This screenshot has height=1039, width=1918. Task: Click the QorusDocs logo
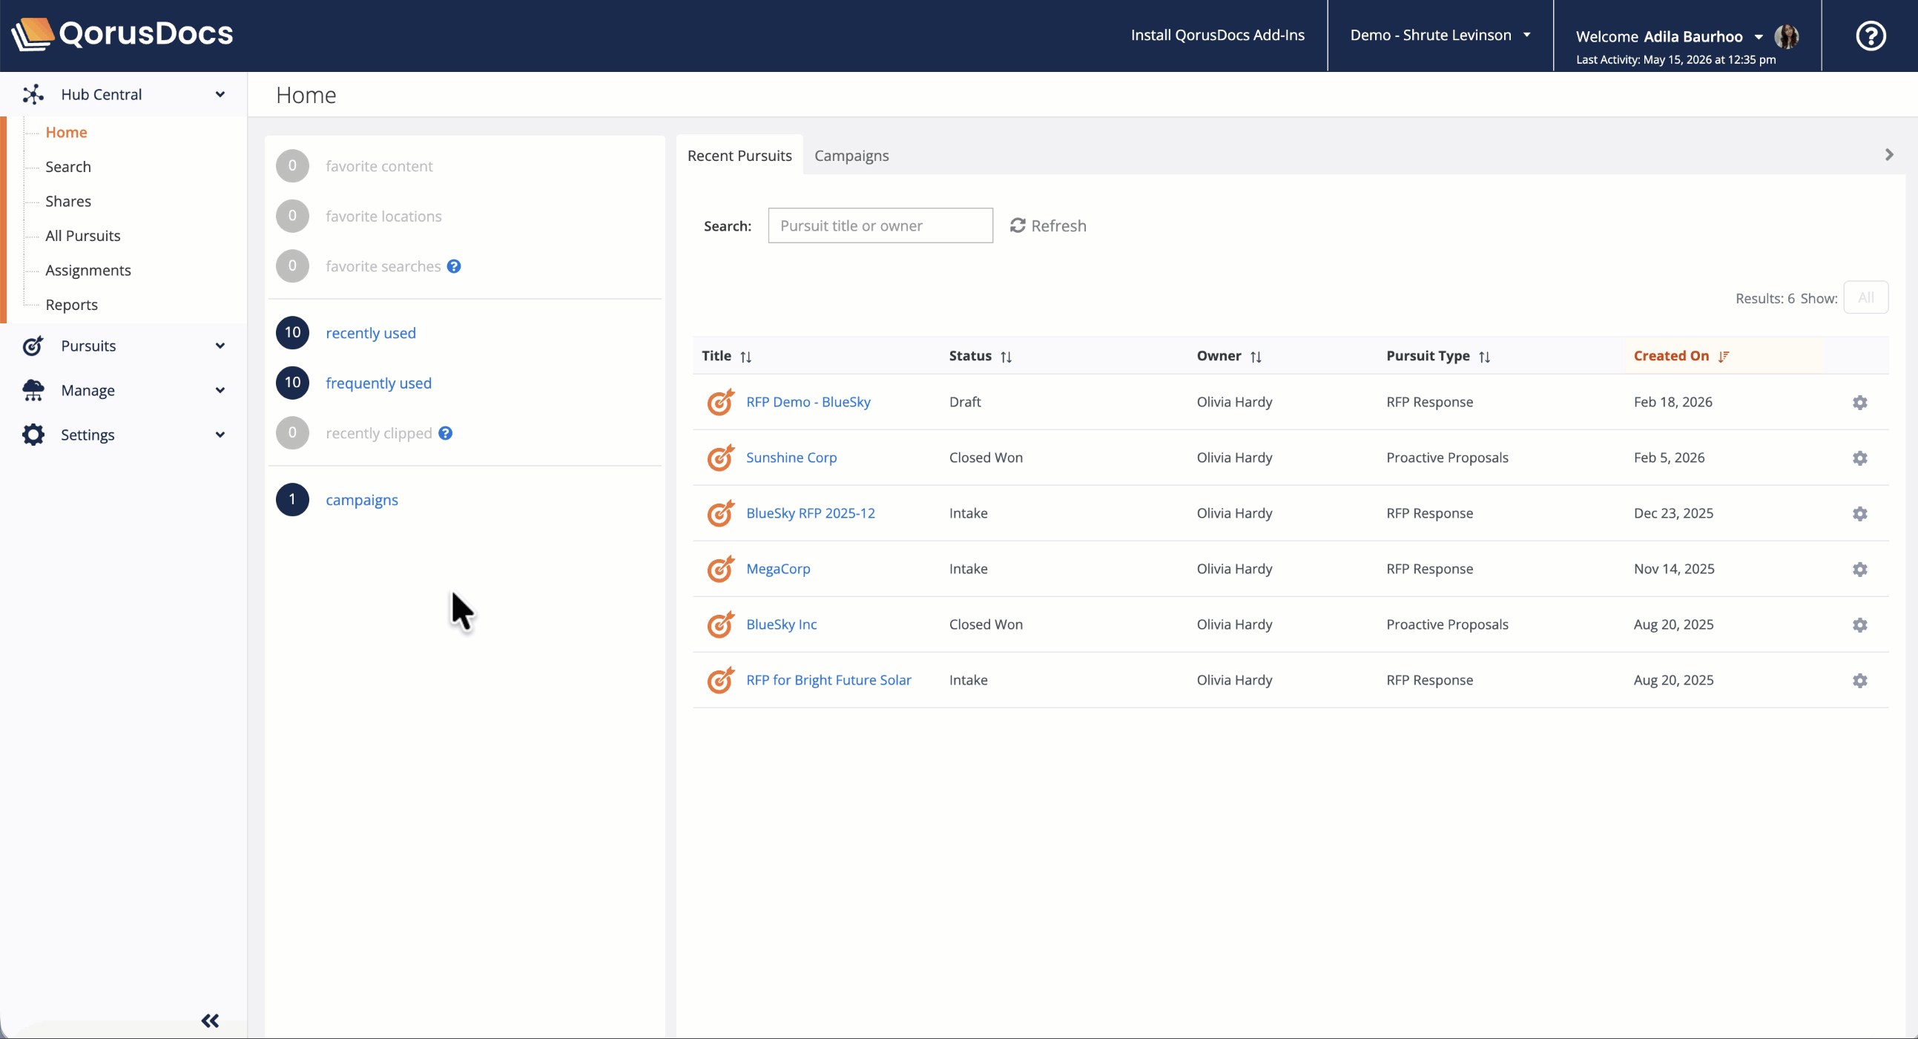click(122, 34)
